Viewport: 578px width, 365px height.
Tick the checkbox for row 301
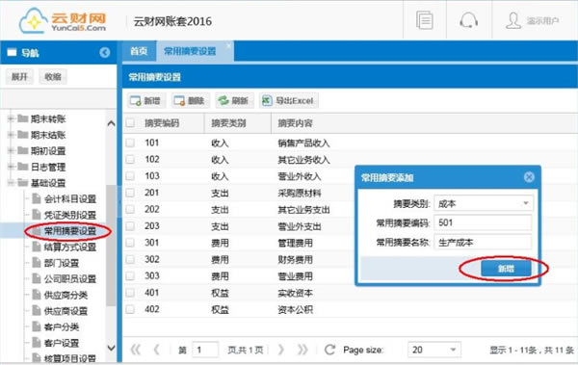130,243
